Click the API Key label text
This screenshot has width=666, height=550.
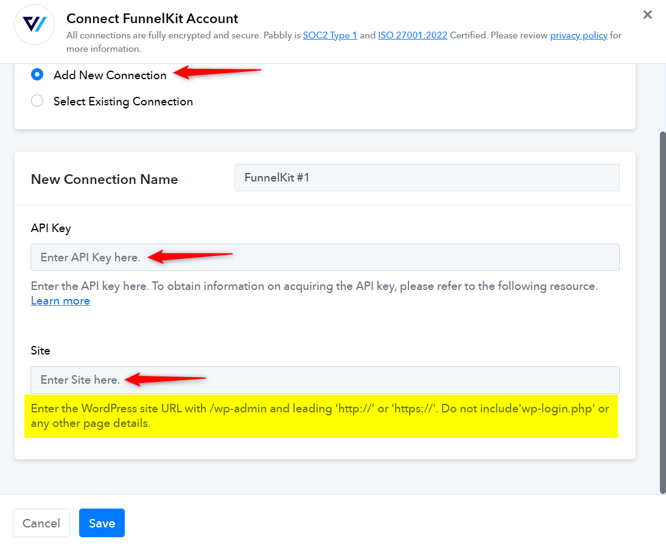pos(51,228)
